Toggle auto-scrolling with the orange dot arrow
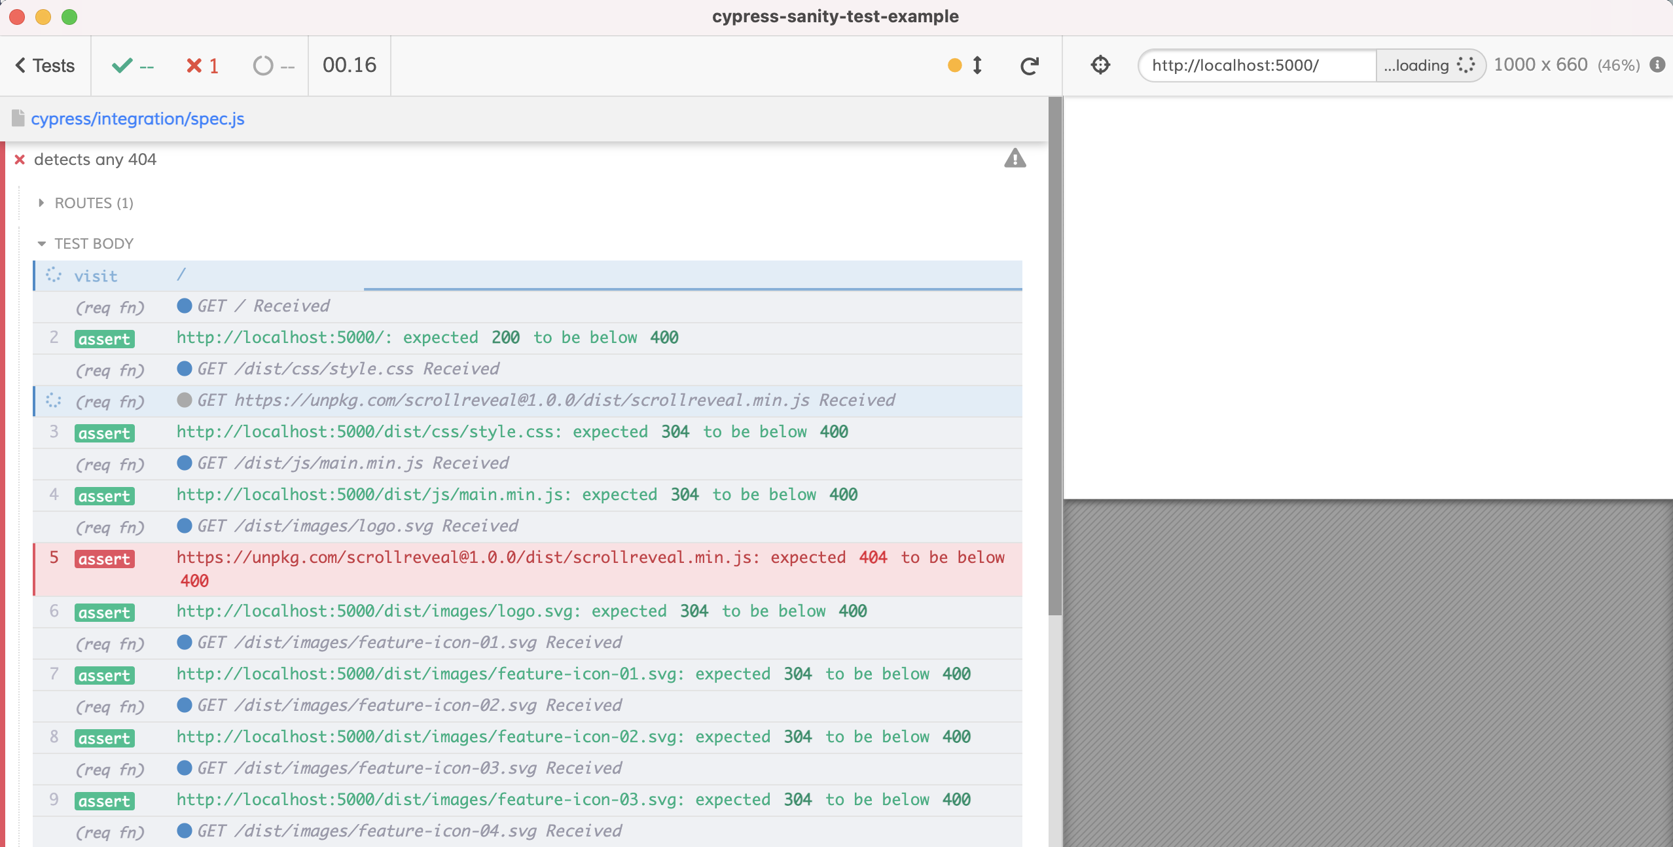 (965, 65)
